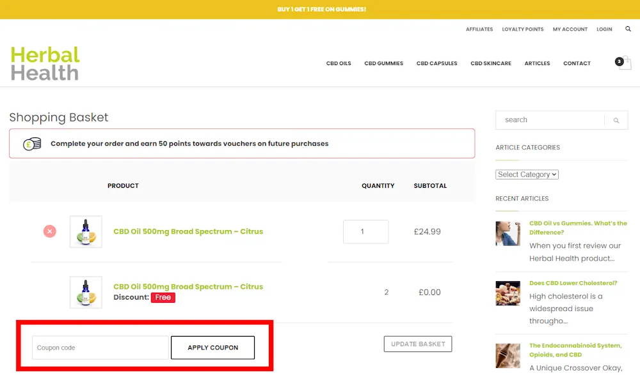Open the Select Category dropdown
This screenshot has width=640, height=375.
[527, 174]
